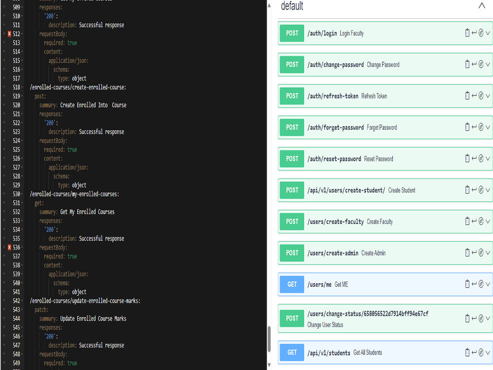Screen dimensions: 493x370
Task: Jump to the /auth/refresh-token definition in editor
Action: (x=474, y=96)
